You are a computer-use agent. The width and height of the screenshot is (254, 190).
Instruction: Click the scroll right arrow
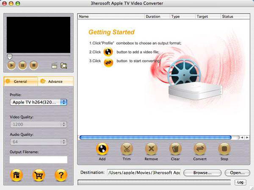247,138
